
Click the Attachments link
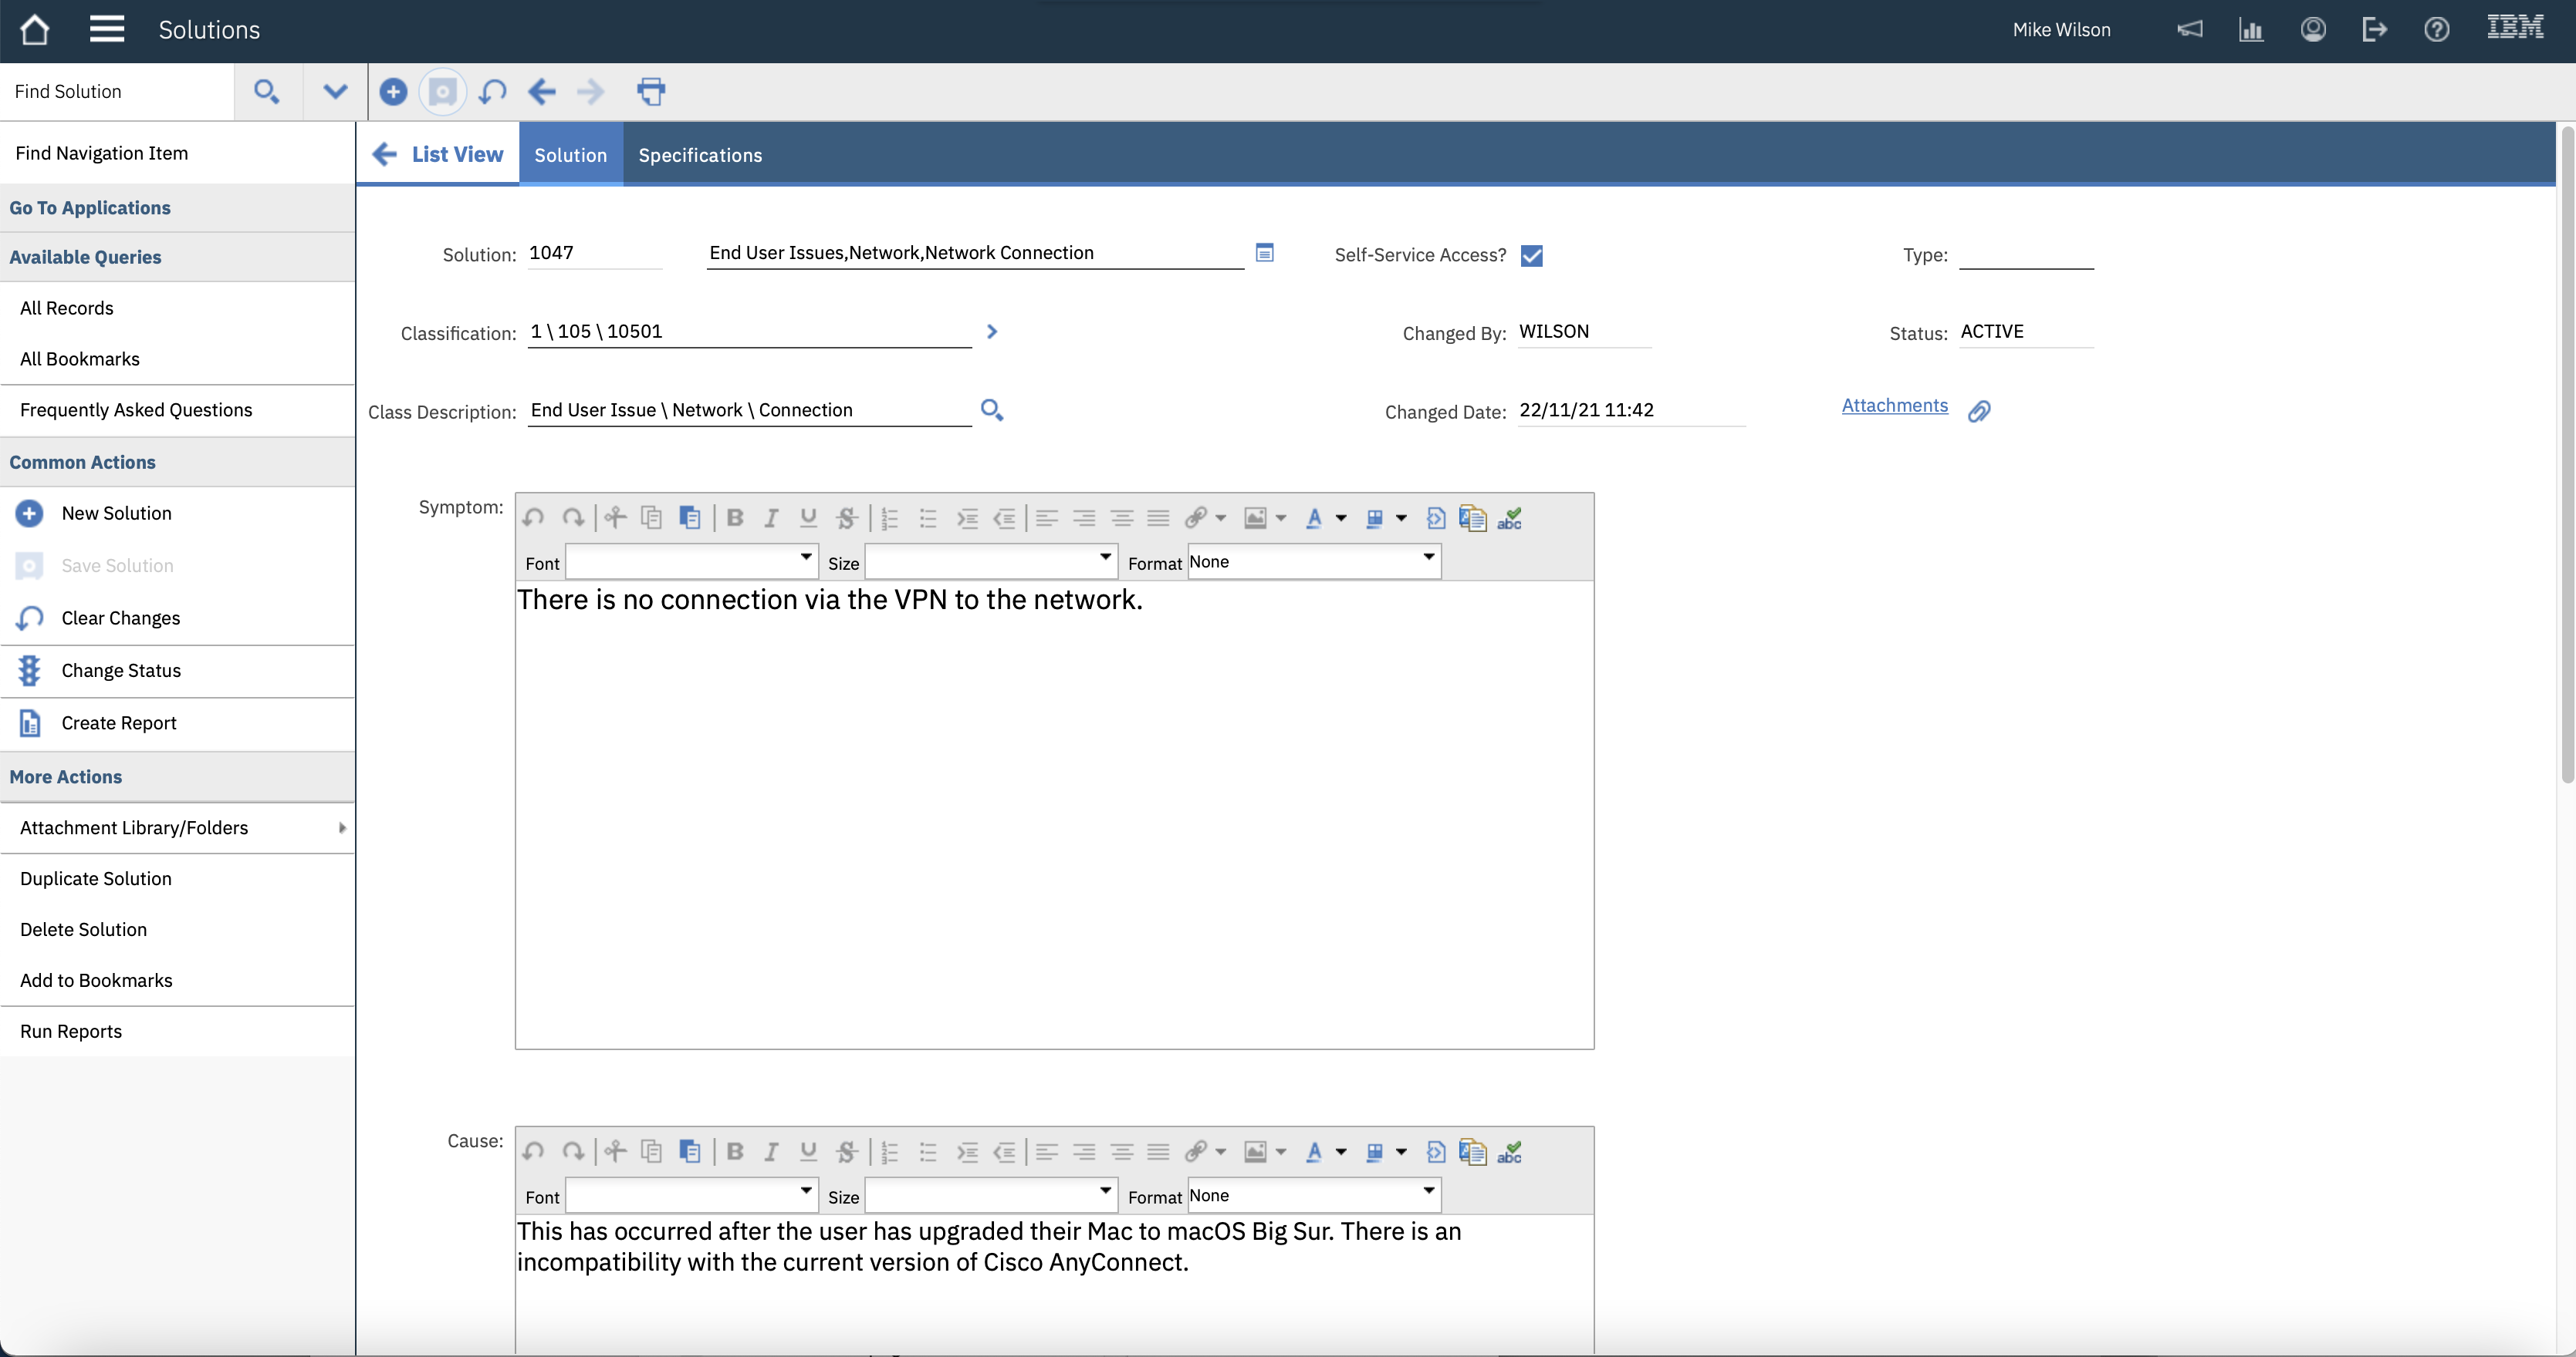1894,406
